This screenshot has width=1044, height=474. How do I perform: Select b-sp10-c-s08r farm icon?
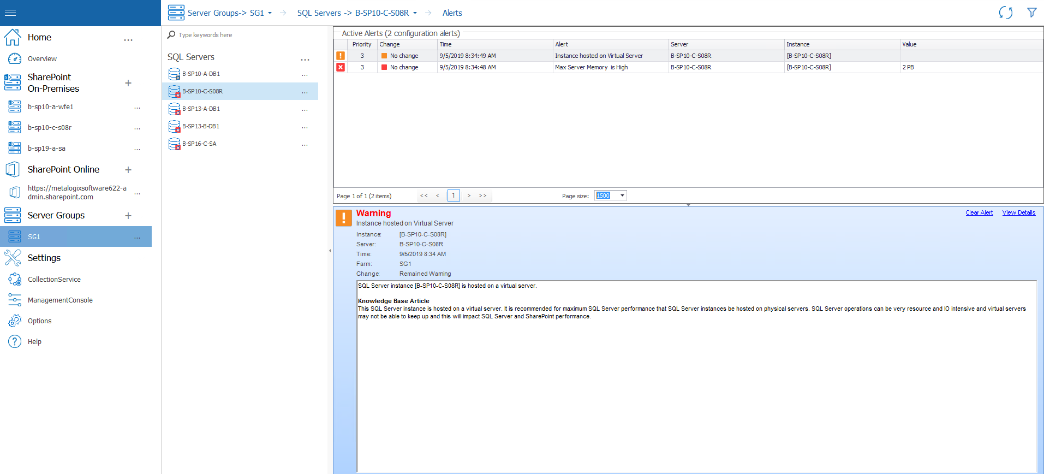pyautogui.click(x=15, y=127)
